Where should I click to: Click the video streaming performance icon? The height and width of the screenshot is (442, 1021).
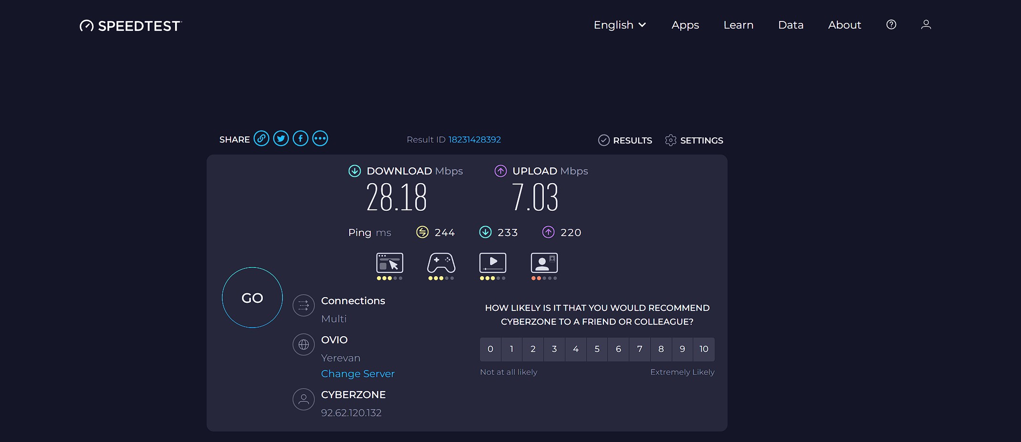pyautogui.click(x=493, y=263)
